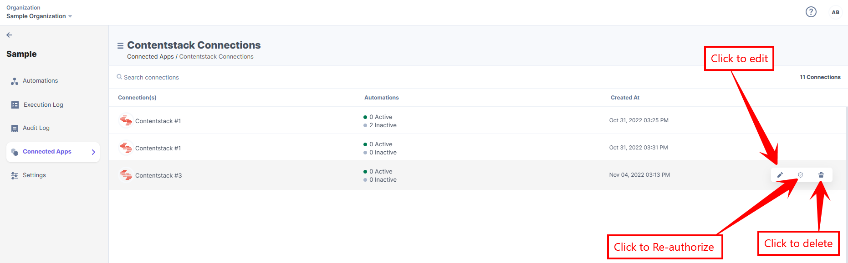This screenshot has height=263, width=848.
Task: Click the Connection(s) column header
Action: [137, 98]
